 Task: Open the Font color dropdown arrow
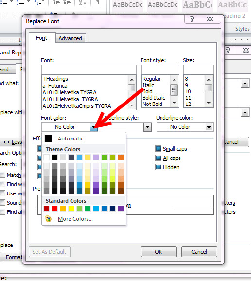[93, 127]
